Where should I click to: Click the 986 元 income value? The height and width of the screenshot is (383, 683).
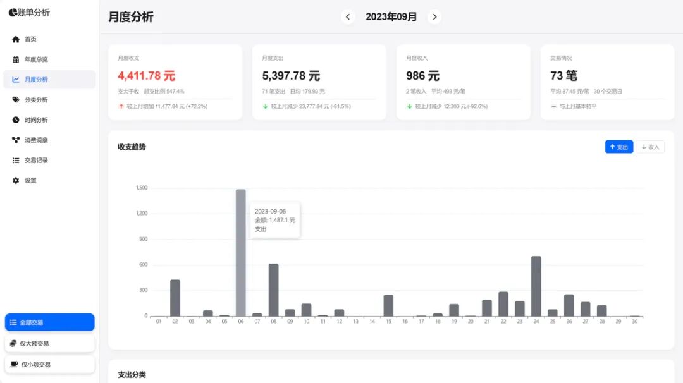(x=422, y=76)
